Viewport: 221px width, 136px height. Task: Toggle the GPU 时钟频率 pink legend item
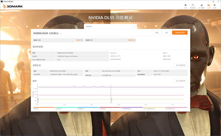(x=176, y=108)
